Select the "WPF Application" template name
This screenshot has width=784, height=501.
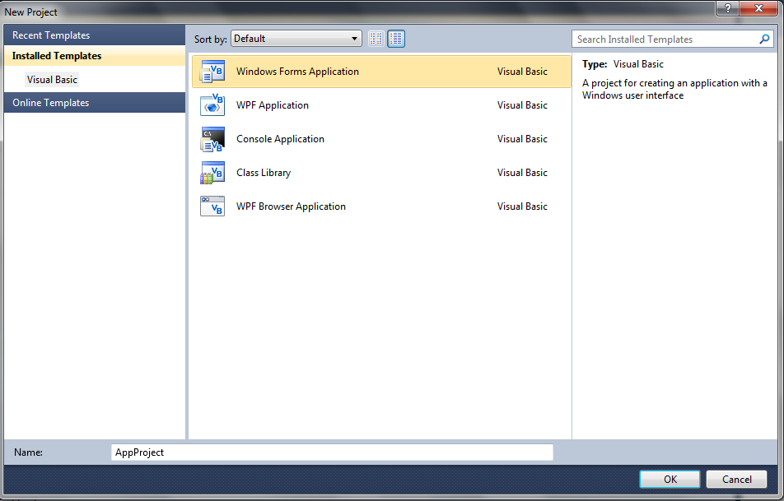[x=273, y=105]
